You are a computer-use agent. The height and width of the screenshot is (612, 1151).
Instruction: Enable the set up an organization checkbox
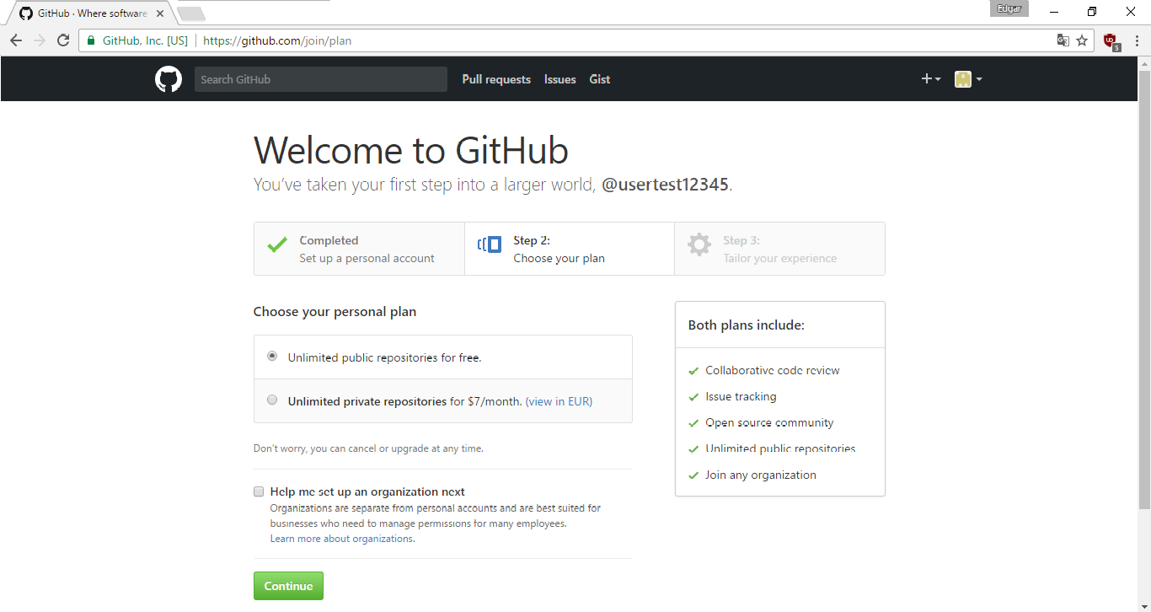pos(259,491)
